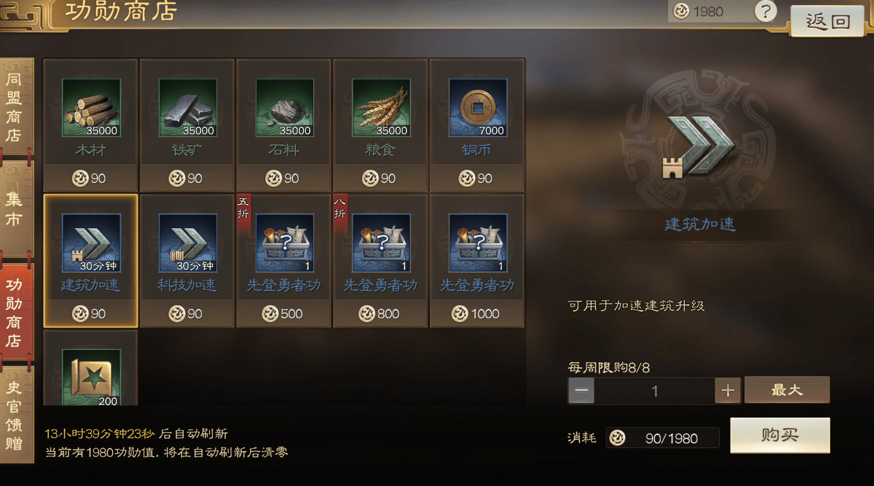Select the 粮食 grain resource item
Screen dimensions: 874x486
381,126
